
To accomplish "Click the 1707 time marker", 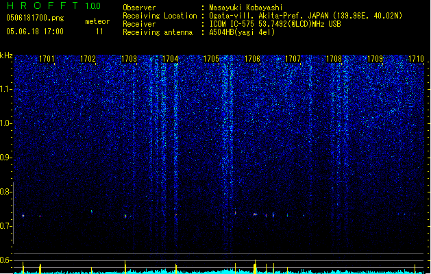I will click(x=293, y=59).
